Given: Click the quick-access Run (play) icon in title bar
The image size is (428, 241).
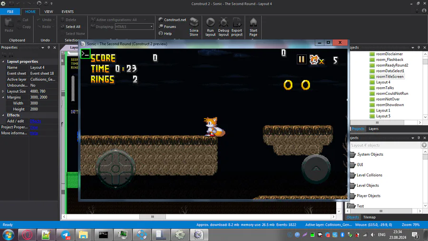Looking at the screenshot, I should pos(39,3).
